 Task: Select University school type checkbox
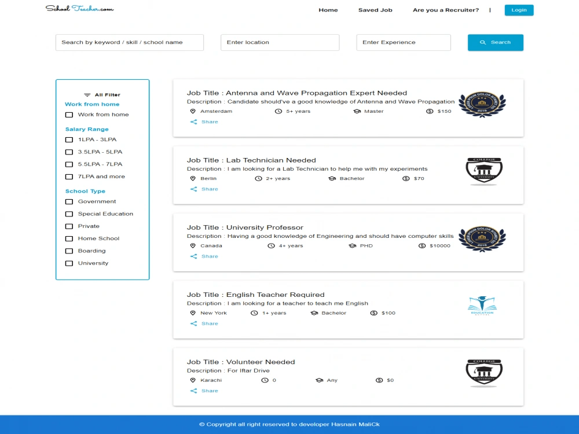pos(69,263)
